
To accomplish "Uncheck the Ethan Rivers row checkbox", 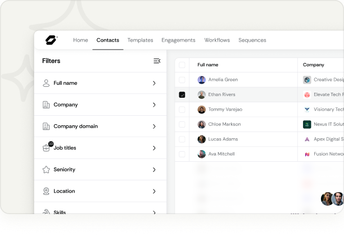I will click(x=182, y=95).
